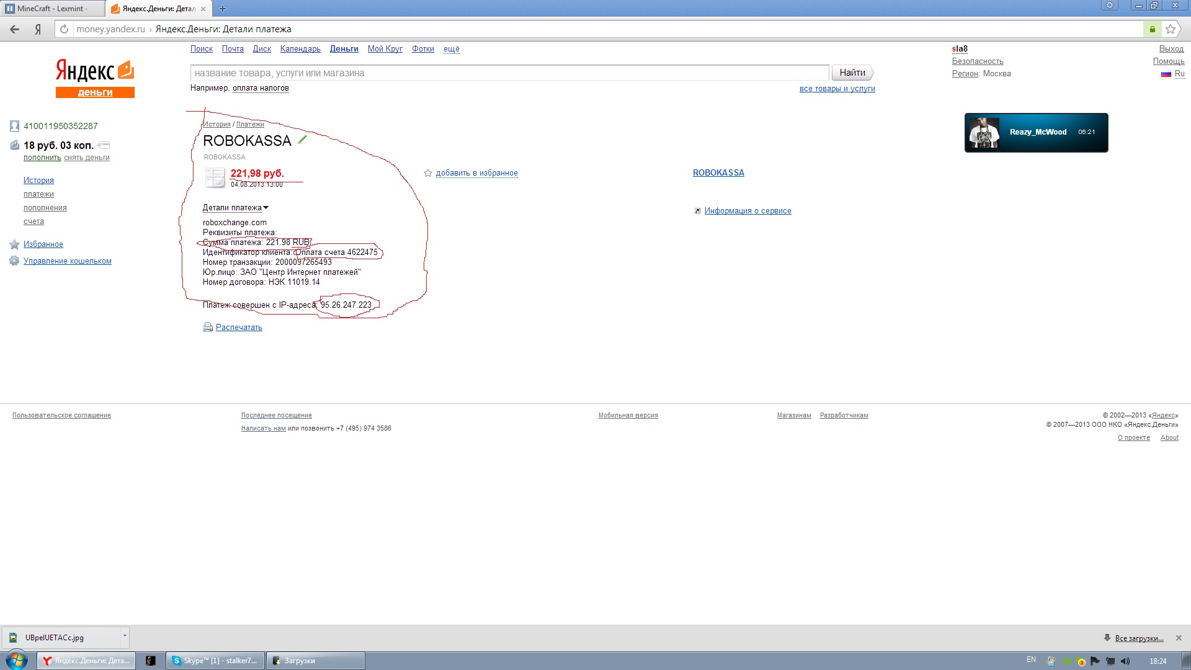Click the black app icon in taskbar
The width and height of the screenshot is (1191, 670).
pos(151,661)
